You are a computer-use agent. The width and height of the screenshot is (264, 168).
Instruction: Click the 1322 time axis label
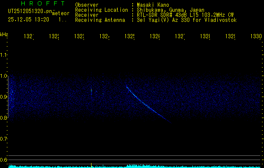click(54, 36)
